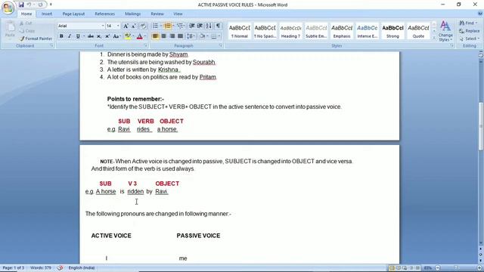The width and height of the screenshot is (484, 272).
Task: Open line spacing options
Action: pos(191,36)
